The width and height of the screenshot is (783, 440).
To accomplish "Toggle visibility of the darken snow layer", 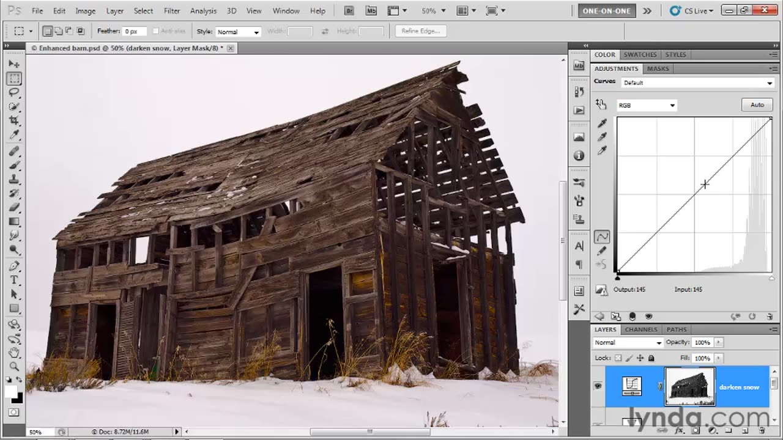I will pos(598,386).
